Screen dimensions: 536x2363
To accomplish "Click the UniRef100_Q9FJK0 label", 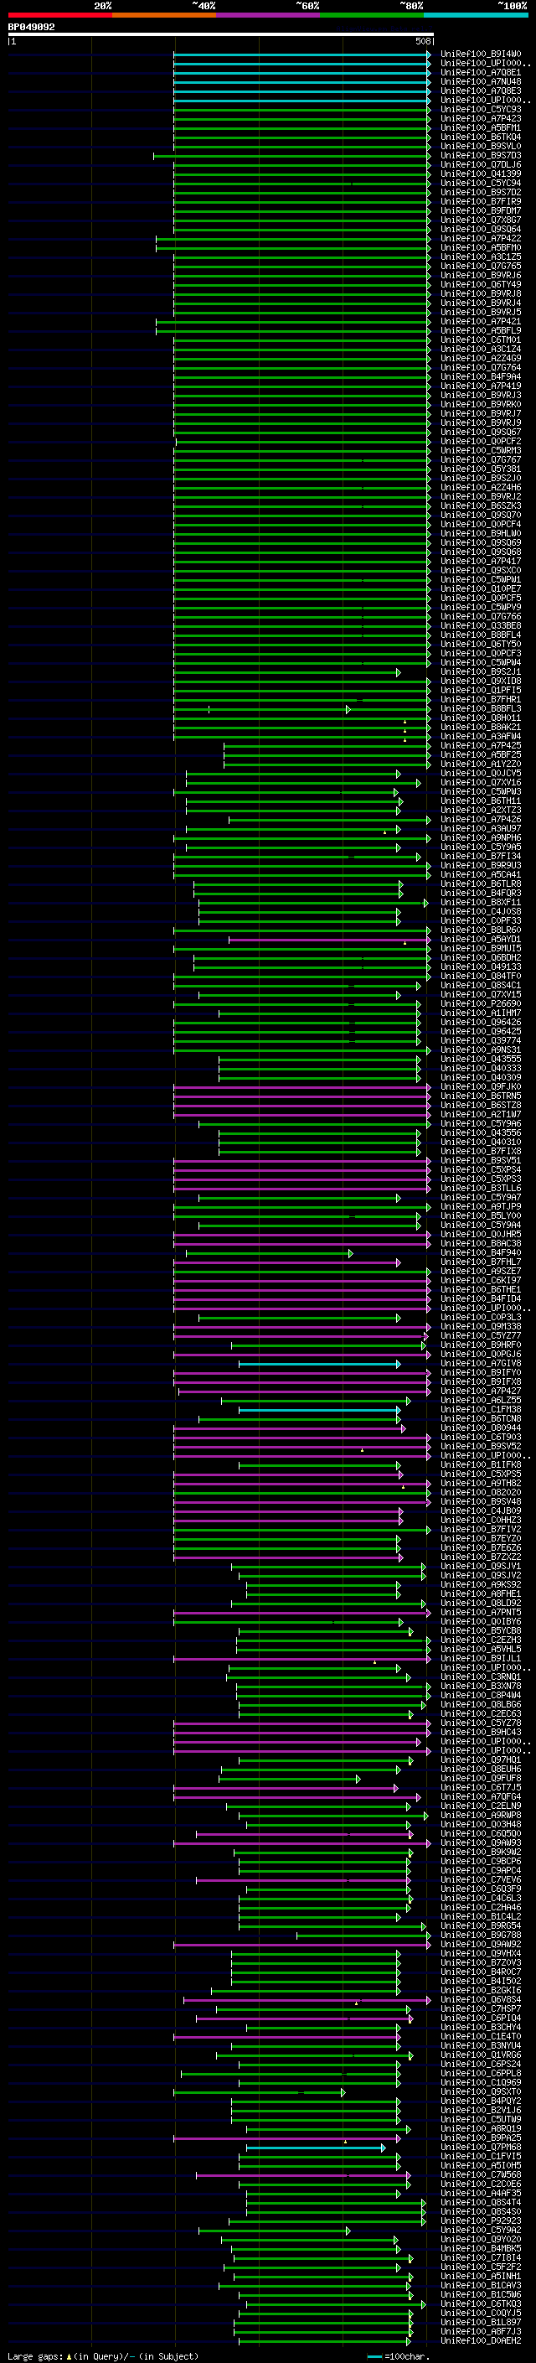I will click(x=480, y=1086).
